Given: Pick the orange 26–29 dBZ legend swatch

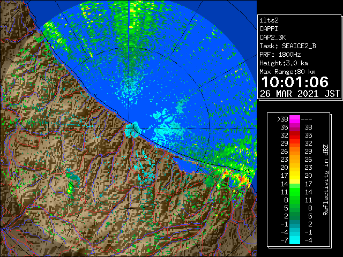Looking at the screenshot, I should 295,151.
